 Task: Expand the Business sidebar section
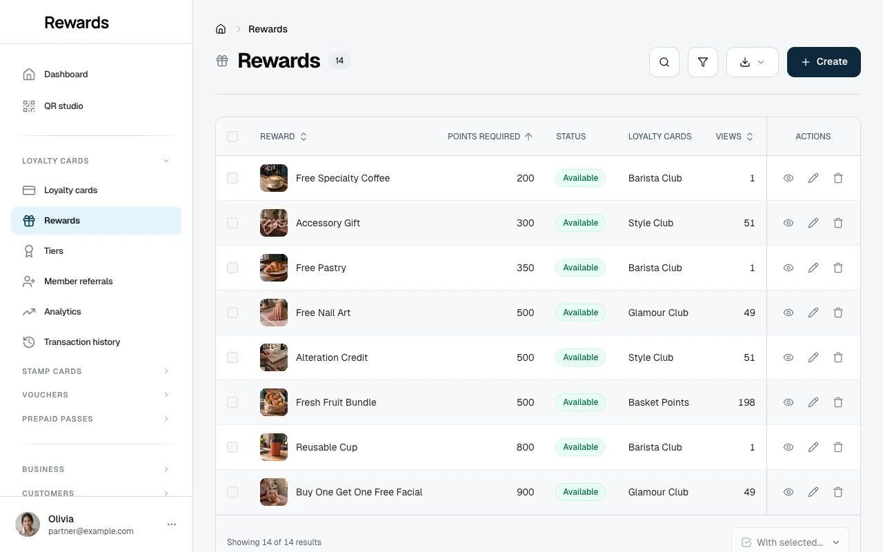[x=96, y=469]
